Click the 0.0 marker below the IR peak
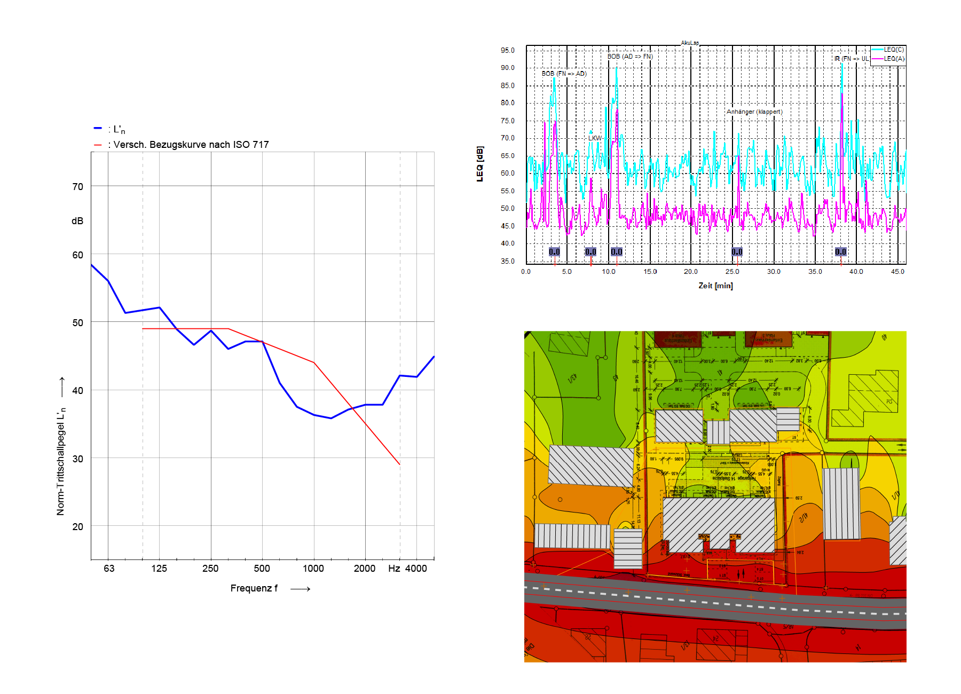961x694 pixels. pos(840,251)
